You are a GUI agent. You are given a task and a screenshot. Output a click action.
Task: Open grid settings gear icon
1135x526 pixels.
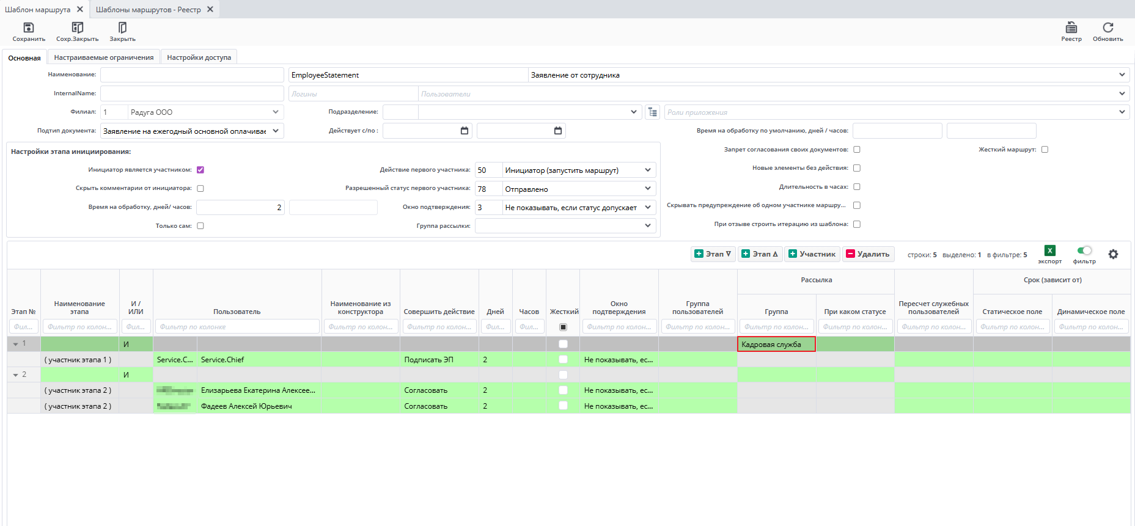point(1113,254)
